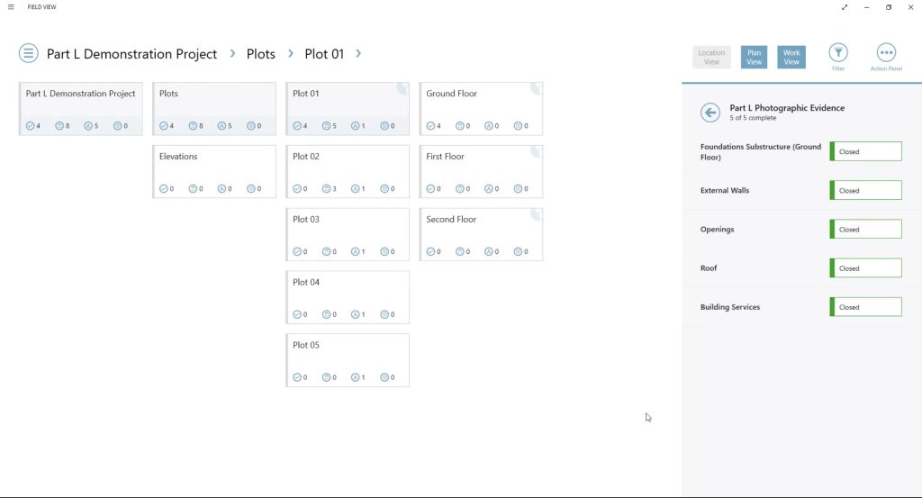Open the hamburger menu in title bar
Screen dimensions: 922x498
[11, 7]
